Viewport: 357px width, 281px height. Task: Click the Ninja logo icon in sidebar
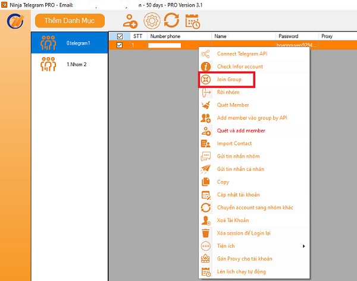(x=15, y=21)
